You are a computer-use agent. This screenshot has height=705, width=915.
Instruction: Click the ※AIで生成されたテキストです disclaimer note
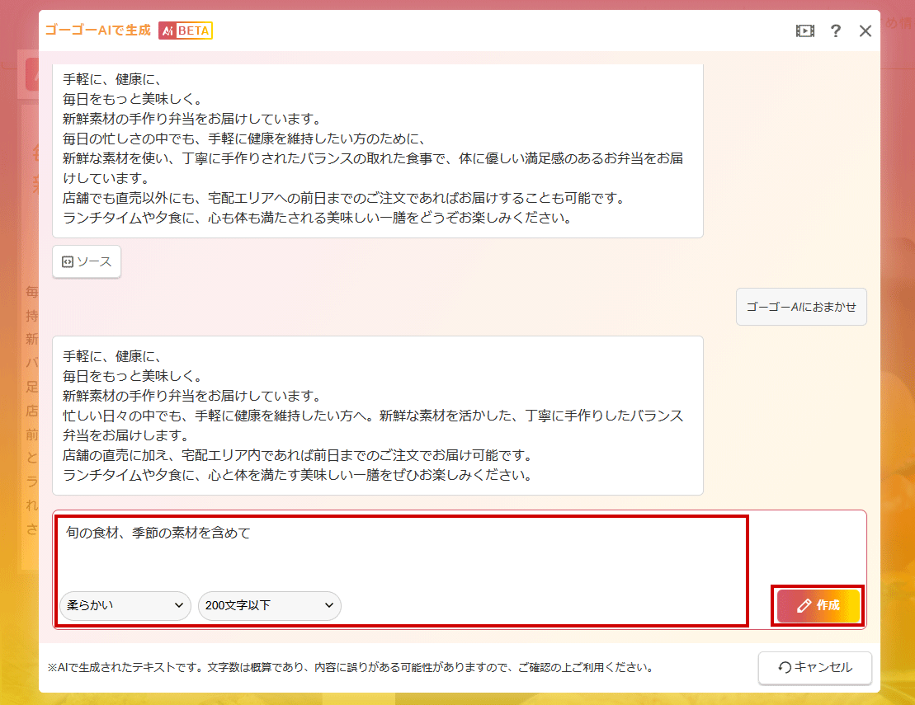click(351, 668)
